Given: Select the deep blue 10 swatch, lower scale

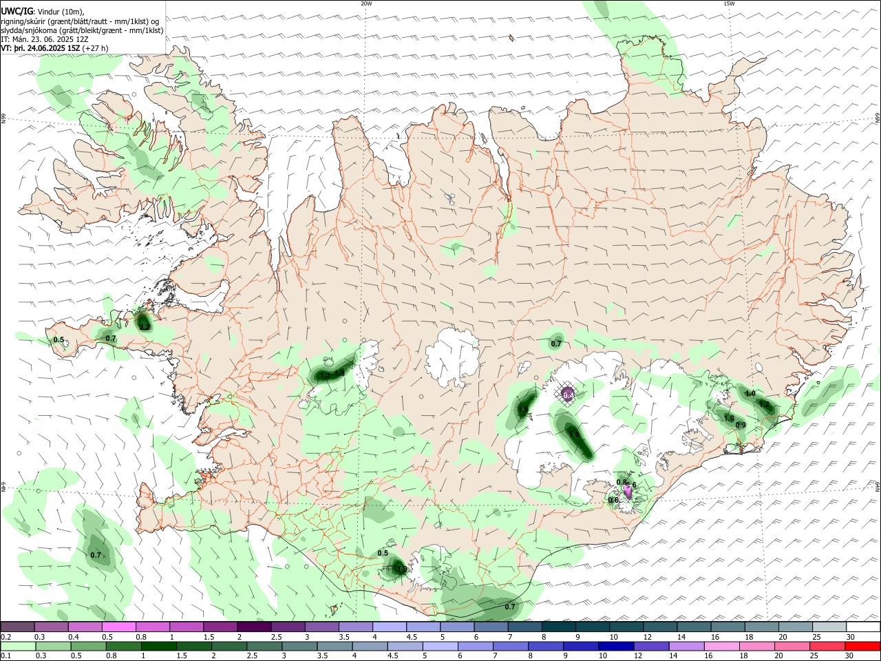Looking at the screenshot, I should point(615,646).
